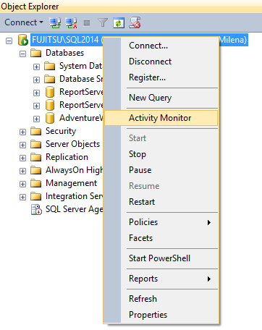Select the Databases tree label
This screenshot has width=262, height=330.
coord(64,53)
